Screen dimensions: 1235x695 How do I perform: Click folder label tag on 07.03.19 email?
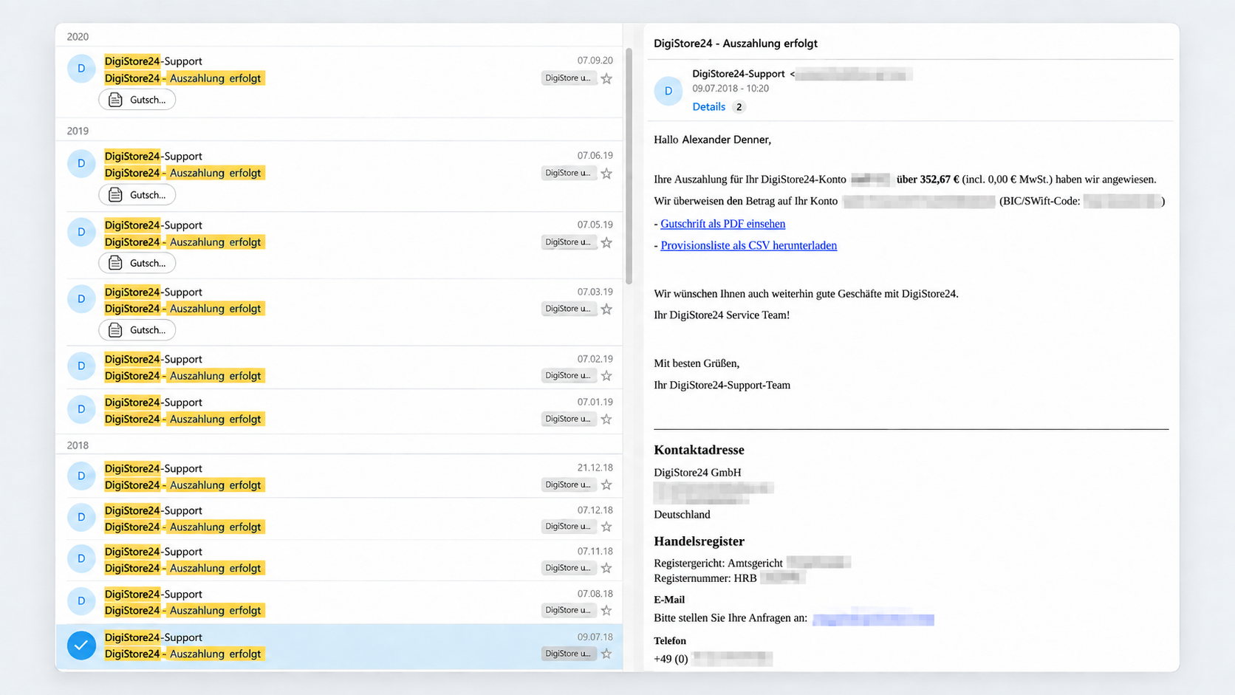click(569, 309)
